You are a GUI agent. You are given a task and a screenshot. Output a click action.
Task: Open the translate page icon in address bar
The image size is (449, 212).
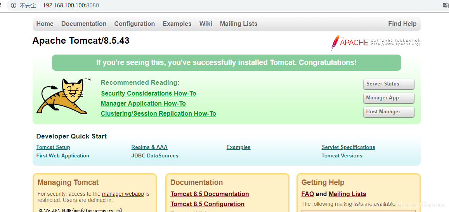tap(446, 5)
